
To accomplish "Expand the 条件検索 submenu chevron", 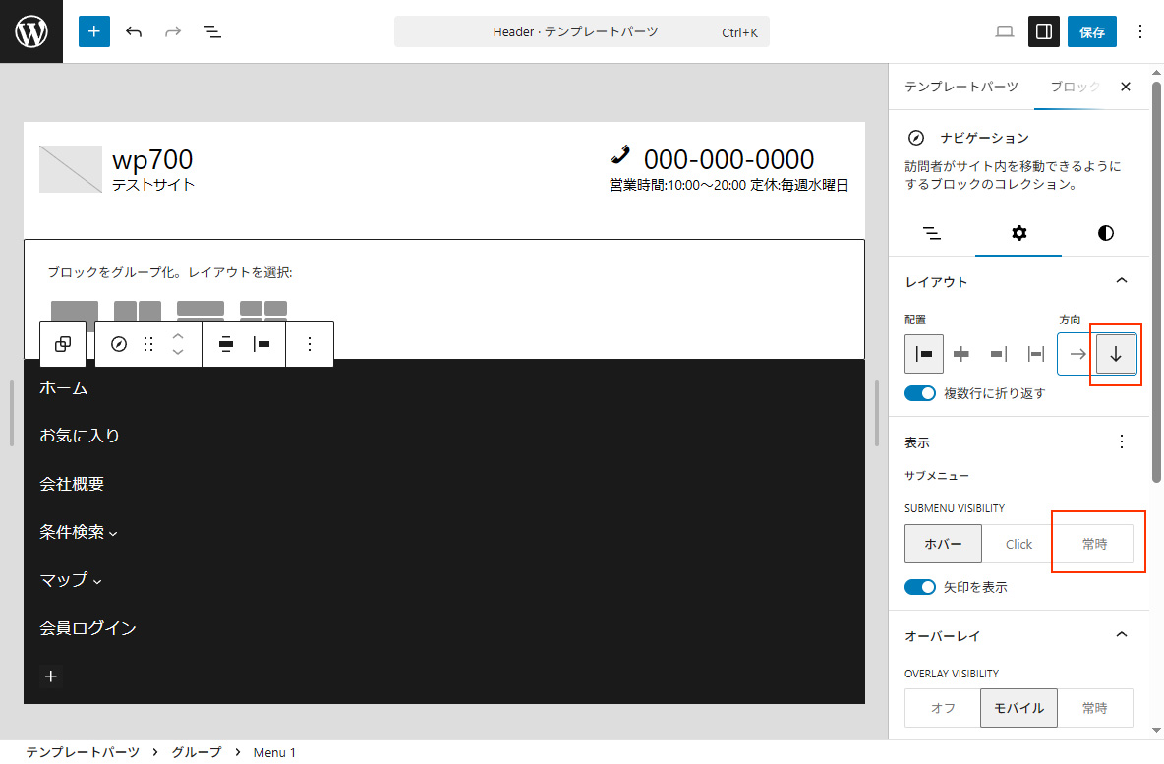I will coord(114,533).
